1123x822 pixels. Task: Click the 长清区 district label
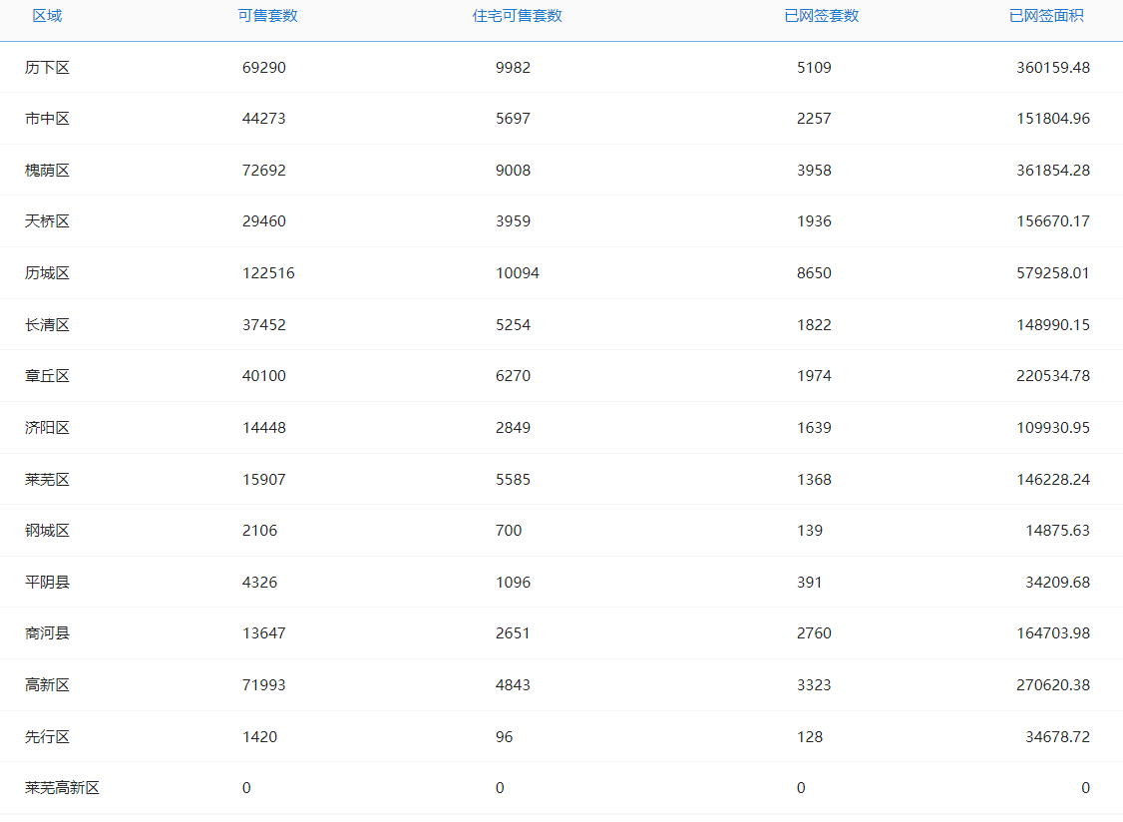pos(47,325)
